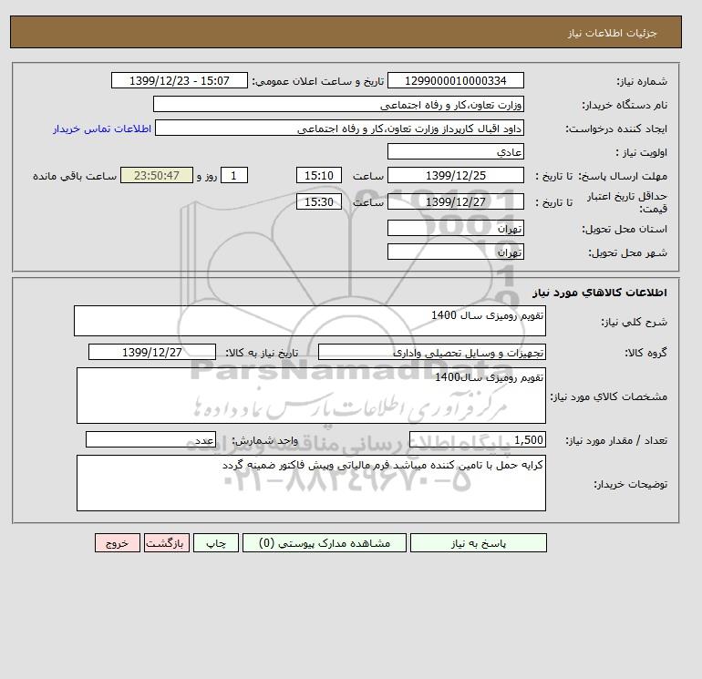This screenshot has width=702, height=679.
Task: Click the goods specification text area
Action: click(x=311, y=396)
